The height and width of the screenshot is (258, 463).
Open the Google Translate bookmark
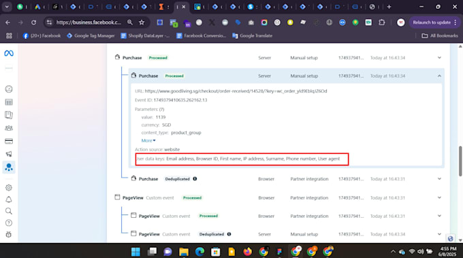pyautogui.click(x=252, y=35)
